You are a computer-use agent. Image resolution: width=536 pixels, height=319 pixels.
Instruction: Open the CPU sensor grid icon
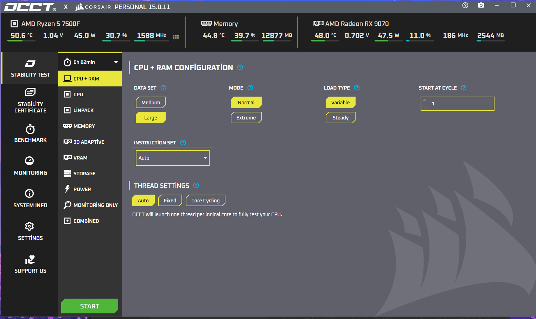(x=176, y=37)
